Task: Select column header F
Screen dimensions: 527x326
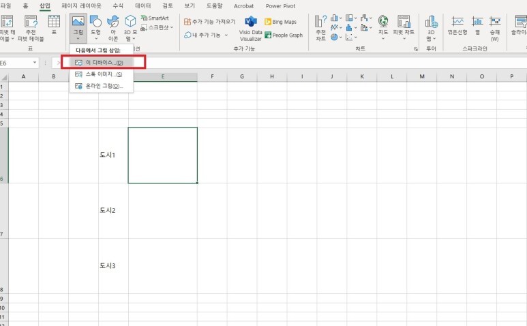Action: click(212, 76)
